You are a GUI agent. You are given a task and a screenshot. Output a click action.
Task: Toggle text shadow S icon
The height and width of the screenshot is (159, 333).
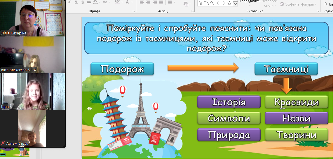(x=83, y=2)
